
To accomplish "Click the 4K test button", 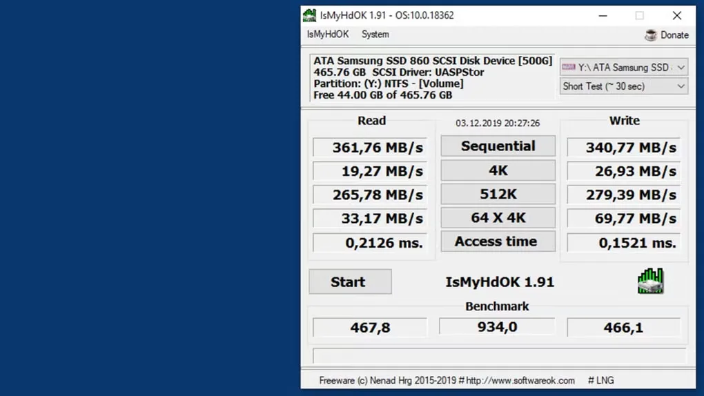I will pyautogui.click(x=498, y=170).
